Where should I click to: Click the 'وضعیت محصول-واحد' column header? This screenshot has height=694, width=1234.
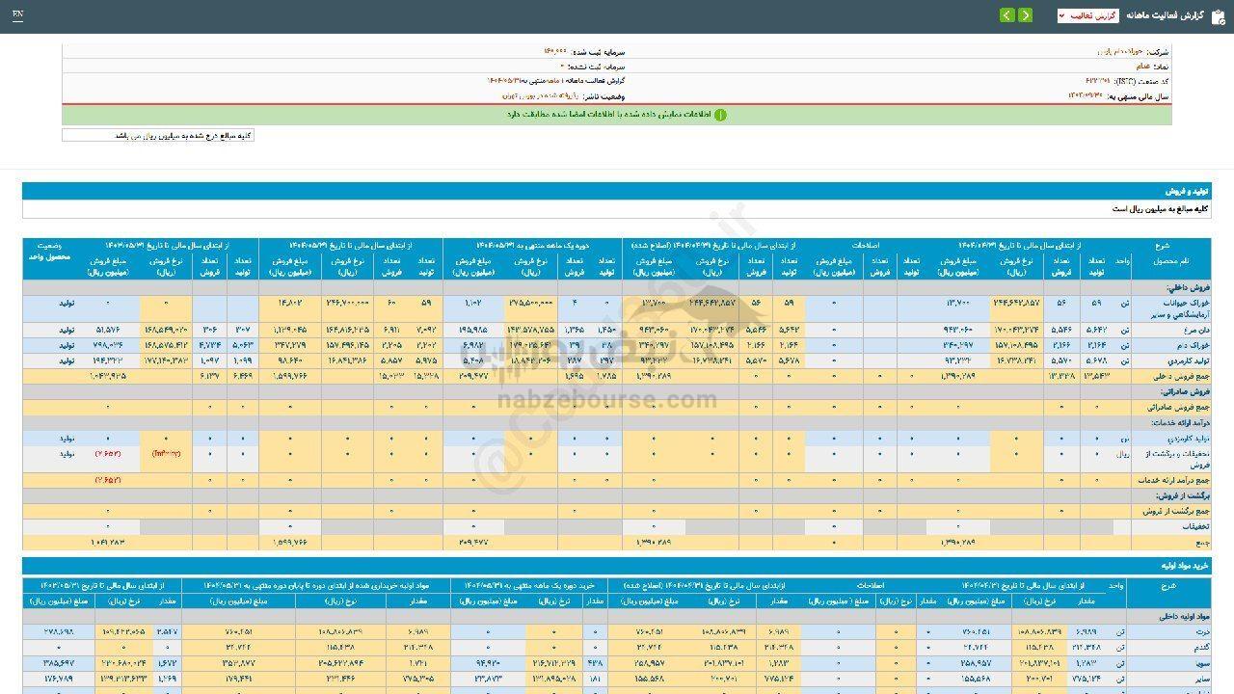pyautogui.click(x=49, y=253)
